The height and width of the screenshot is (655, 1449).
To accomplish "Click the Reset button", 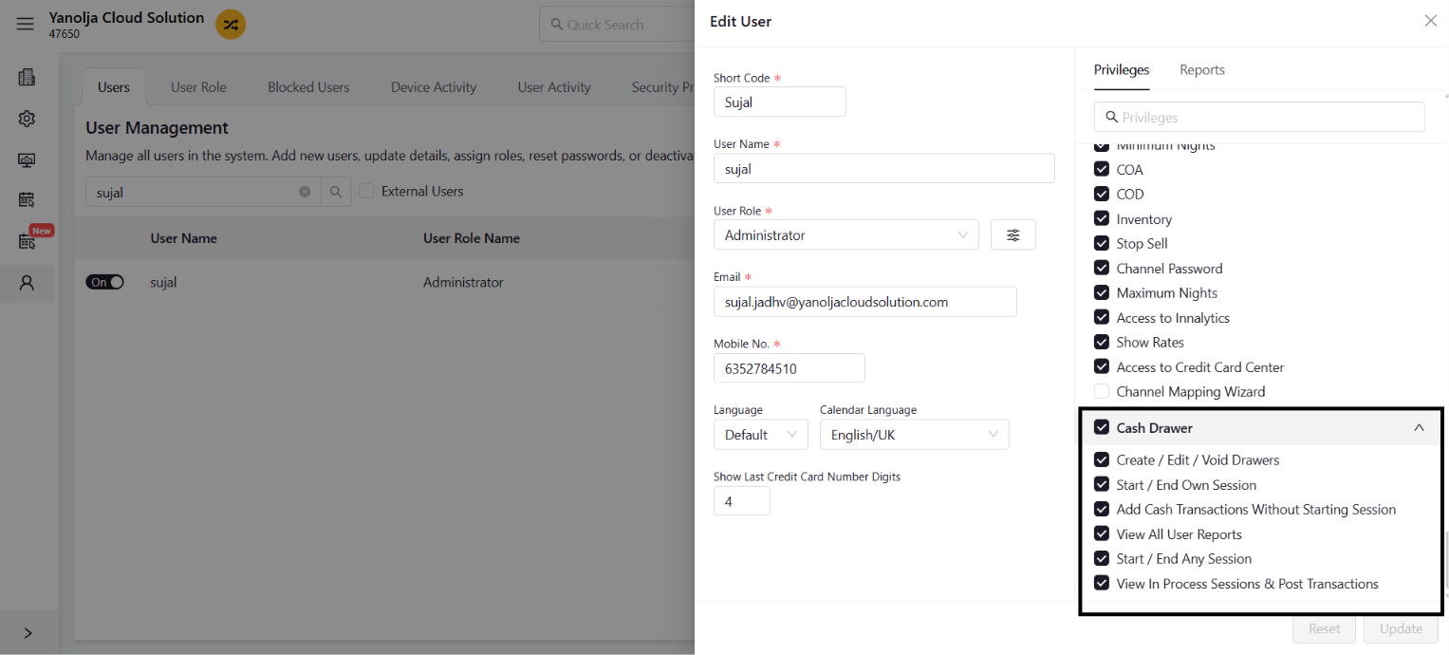I will click(x=1325, y=628).
